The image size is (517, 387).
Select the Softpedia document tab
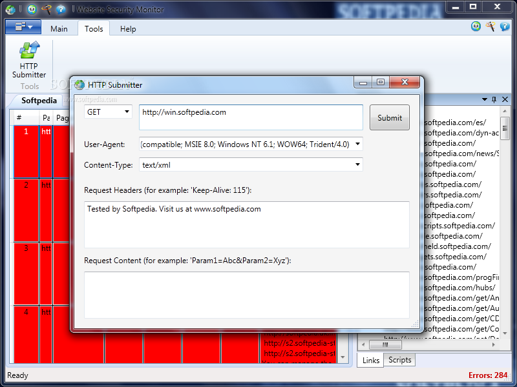pyautogui.click(x=39, y=101)
